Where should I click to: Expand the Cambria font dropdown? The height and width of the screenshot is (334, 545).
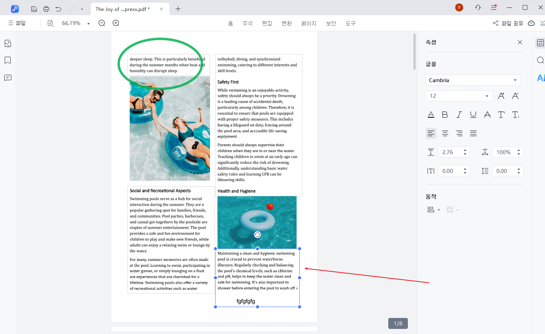coord(473,80)
